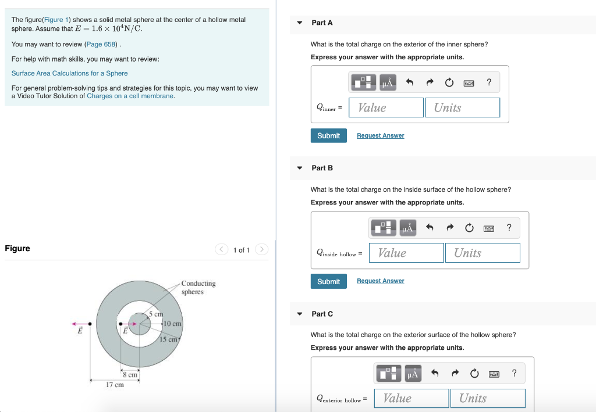The width and height of the screenshot is (596, 412).
Task: Submit the Part A answer
Action: pyautogui.click(x=328, y=136)
